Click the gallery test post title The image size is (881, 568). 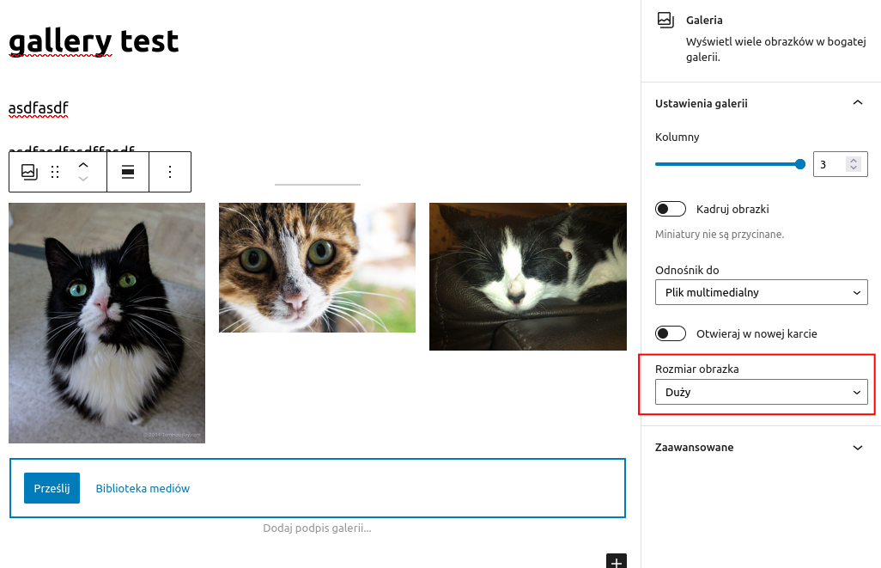[x=94, y=41]
